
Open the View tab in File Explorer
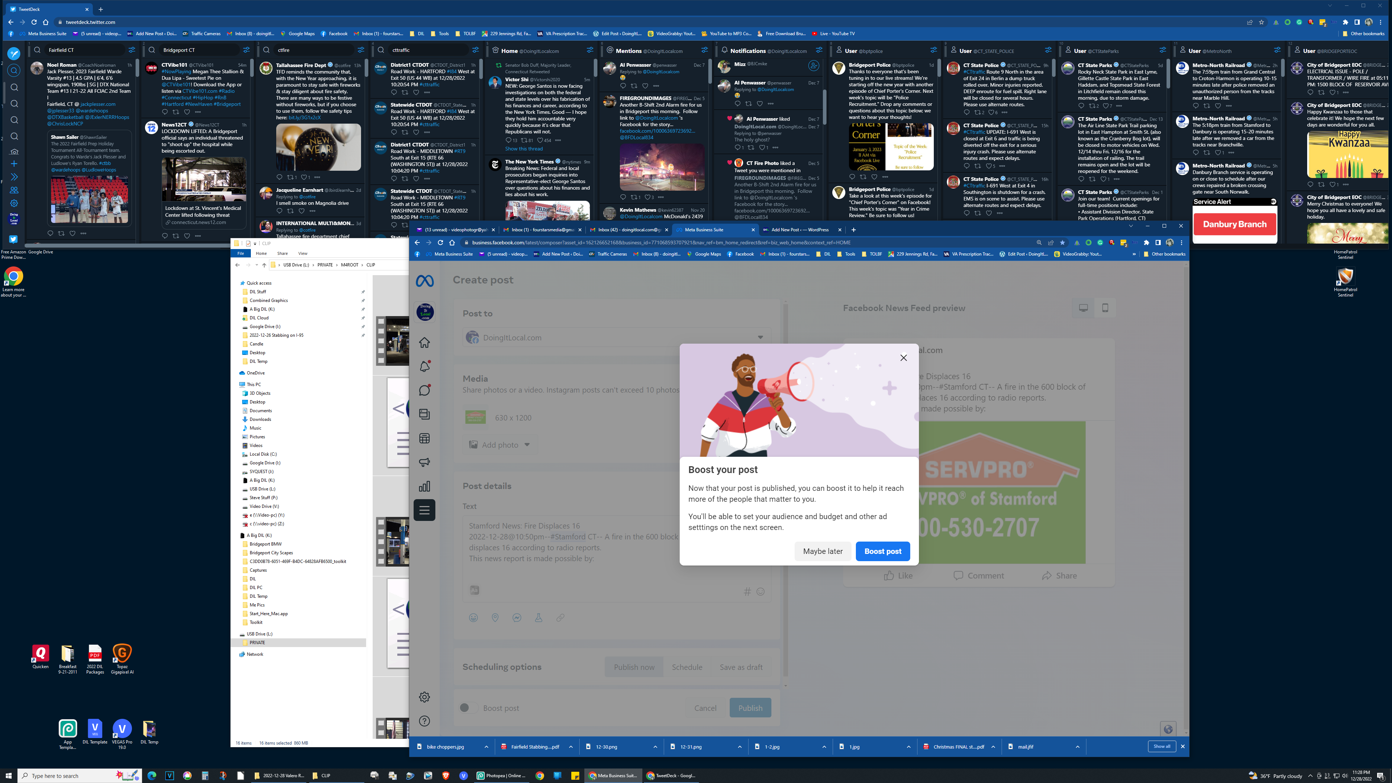(303, 253)
